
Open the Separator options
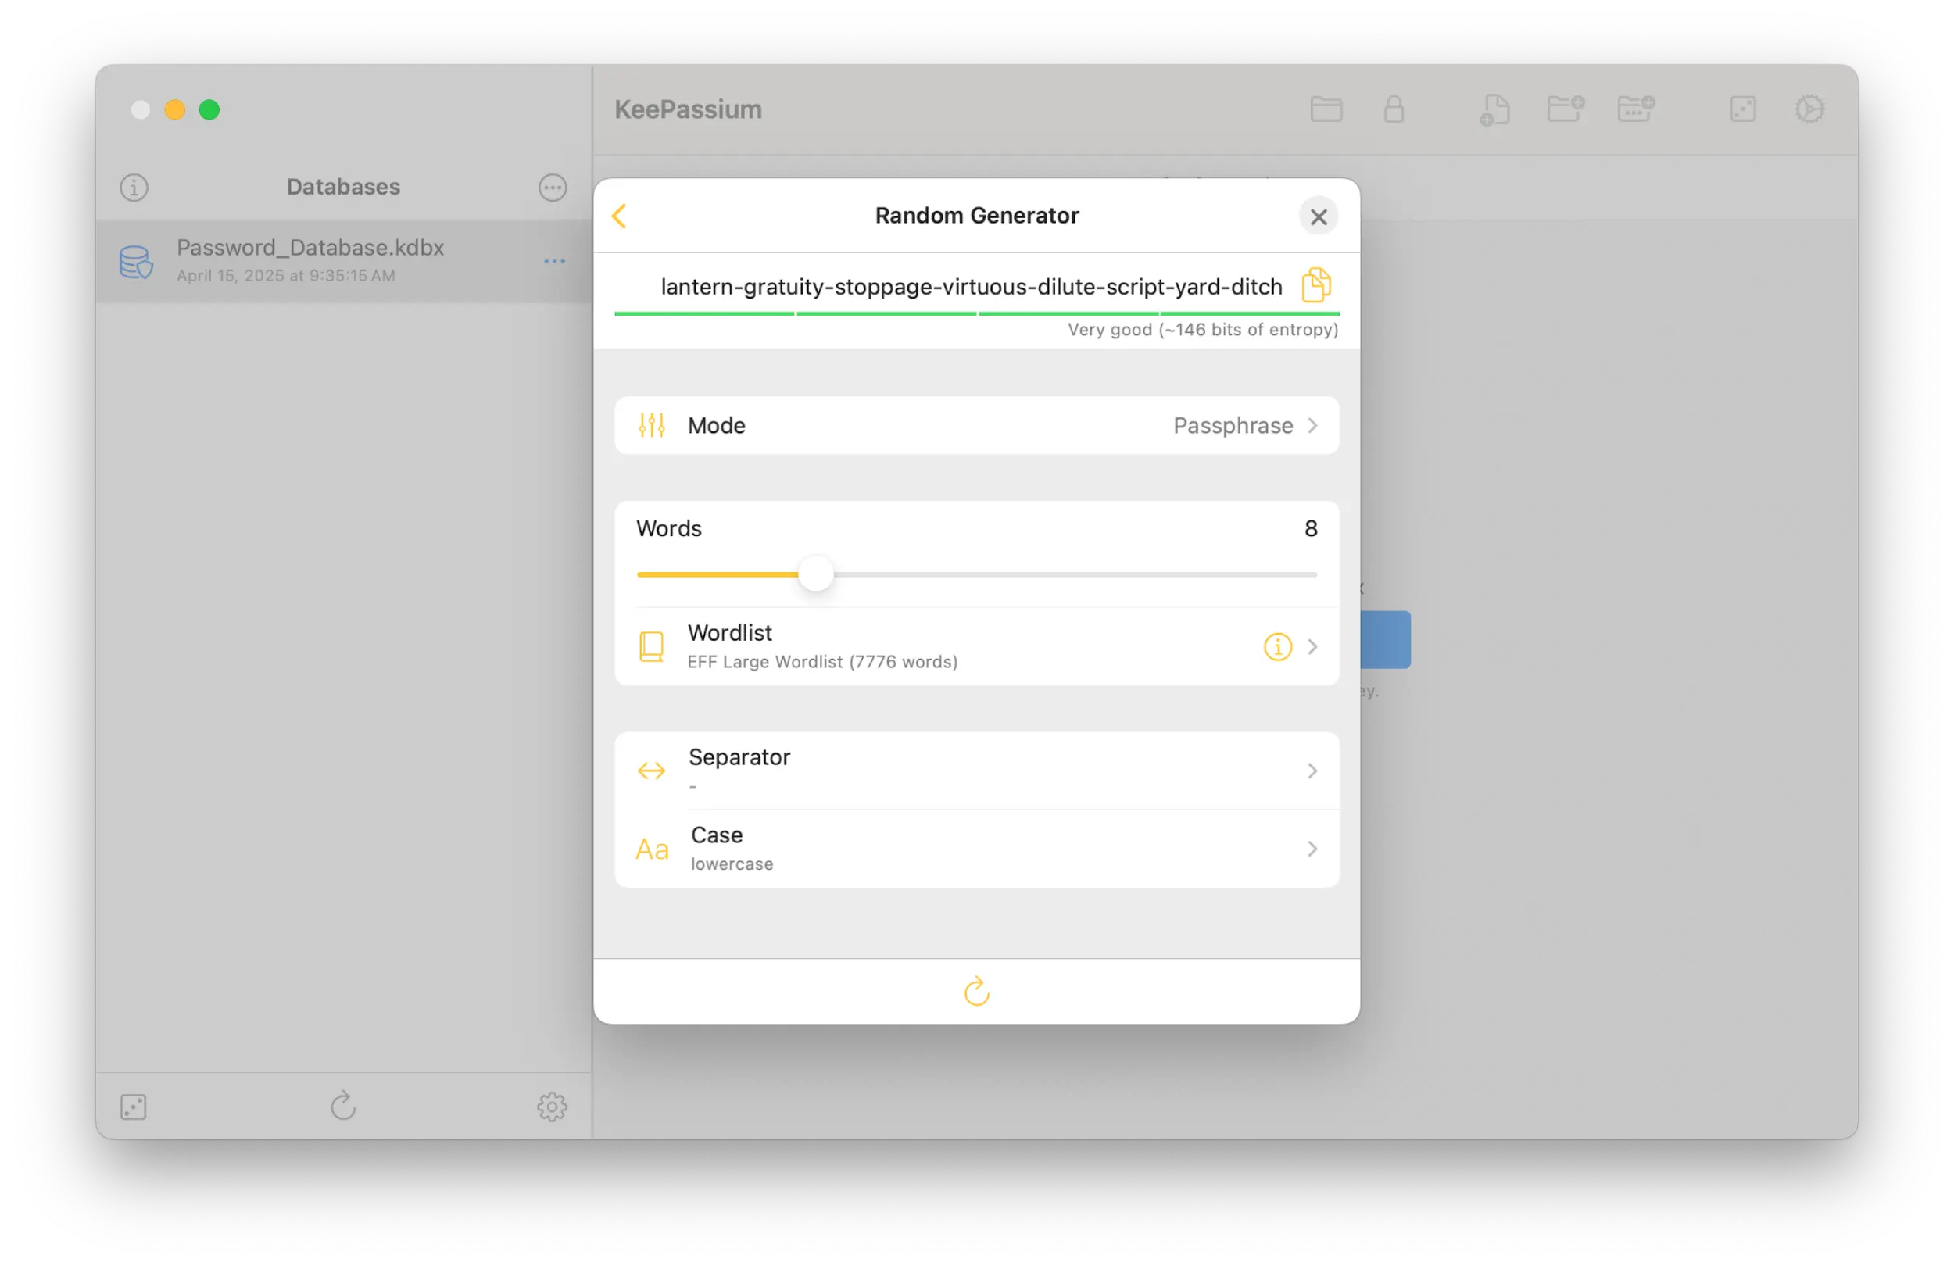pyautogui.click(x=976, y=770)
